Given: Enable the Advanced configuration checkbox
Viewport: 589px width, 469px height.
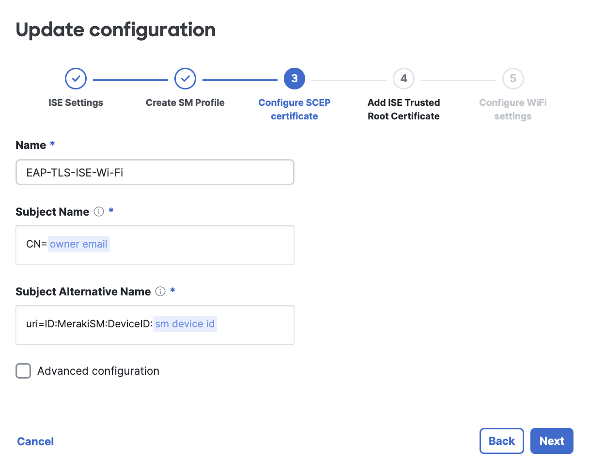Looking at the screenshot, I should [x=23, y=371].
